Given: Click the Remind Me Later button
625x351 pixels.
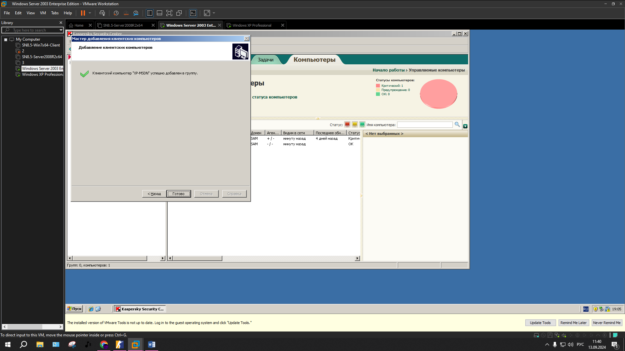Looking at the screenshot, I should [x=574, y=323].
